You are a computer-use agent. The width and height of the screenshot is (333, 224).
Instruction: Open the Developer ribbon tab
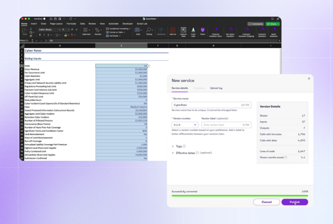(x=127, y=24)
